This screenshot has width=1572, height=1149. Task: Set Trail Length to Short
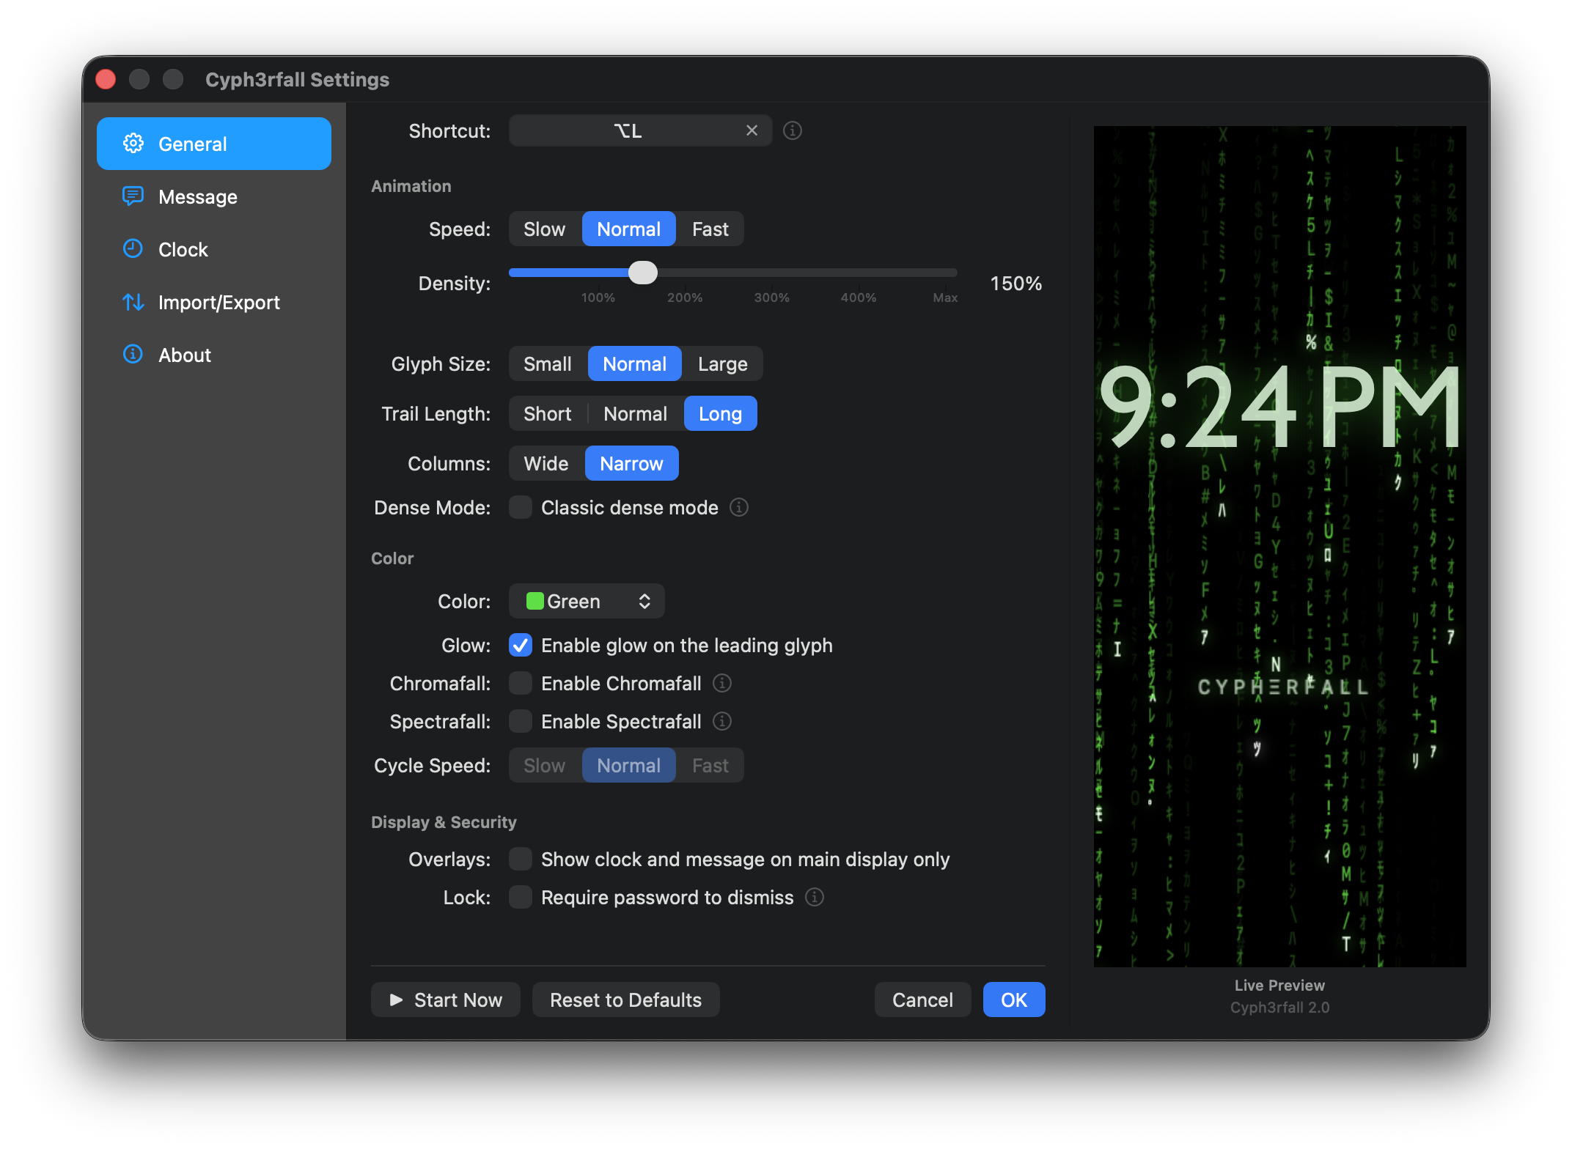pyautogui.click(x=548, y=413)
